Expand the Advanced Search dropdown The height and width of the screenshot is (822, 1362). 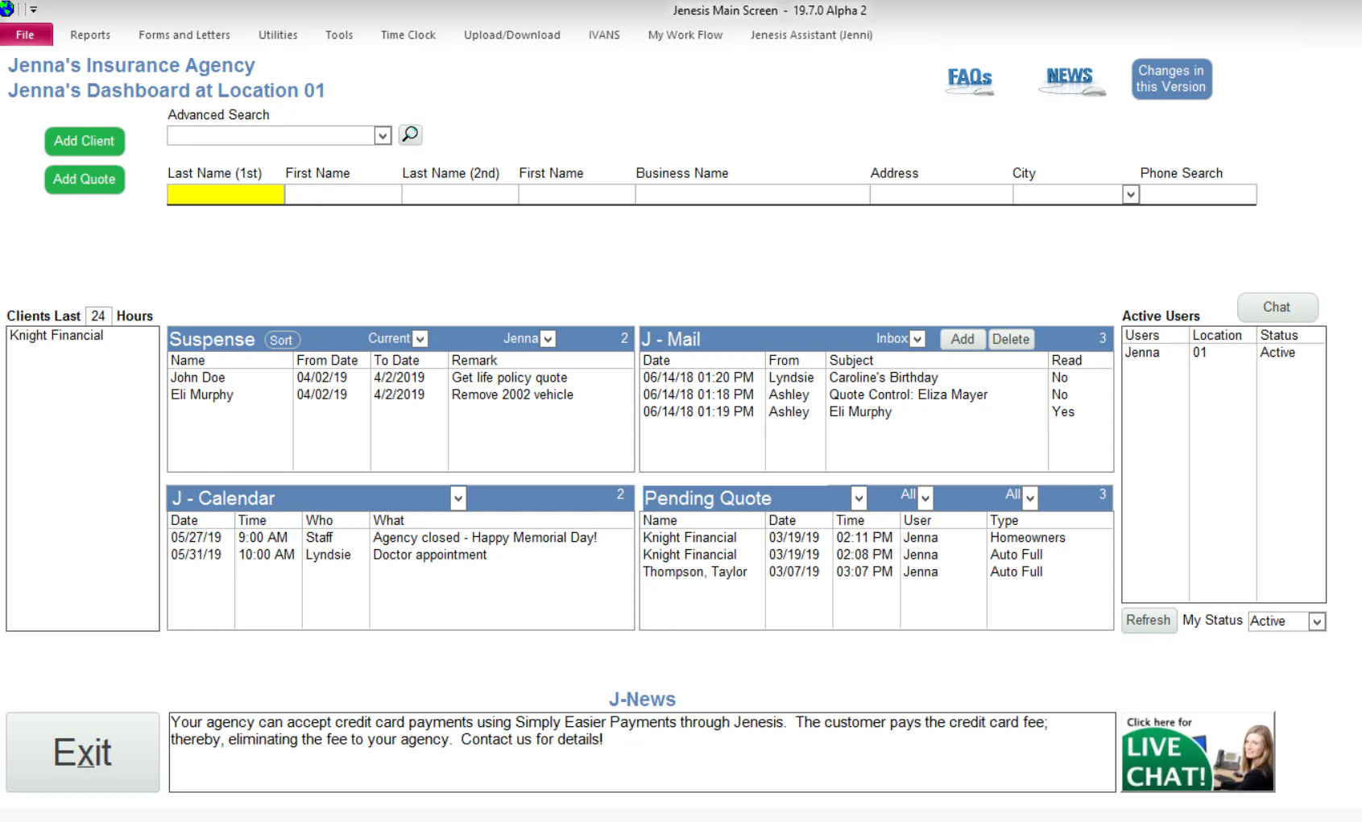pos(382,135)
